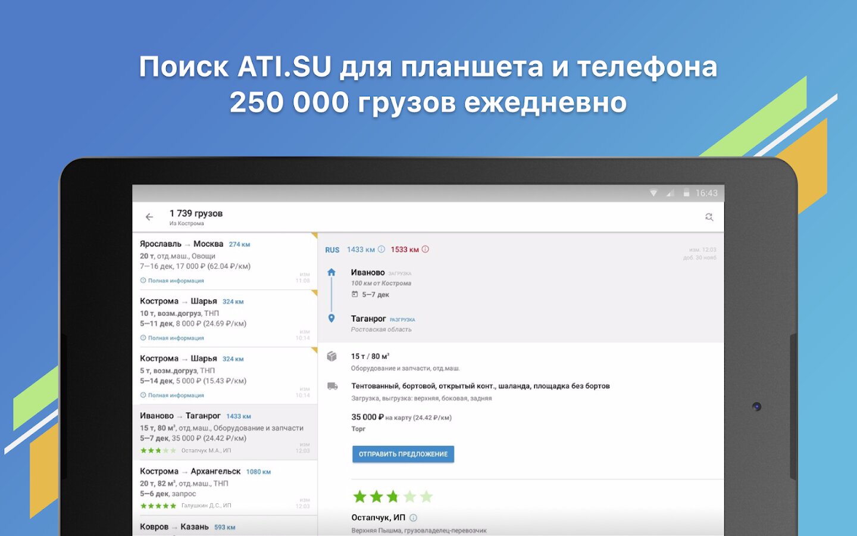Image resolution: width=857 pixels, height=536 pixels.
Task: Click the yellow corner marker on Ярославль → Москва card
Action: 314,236
